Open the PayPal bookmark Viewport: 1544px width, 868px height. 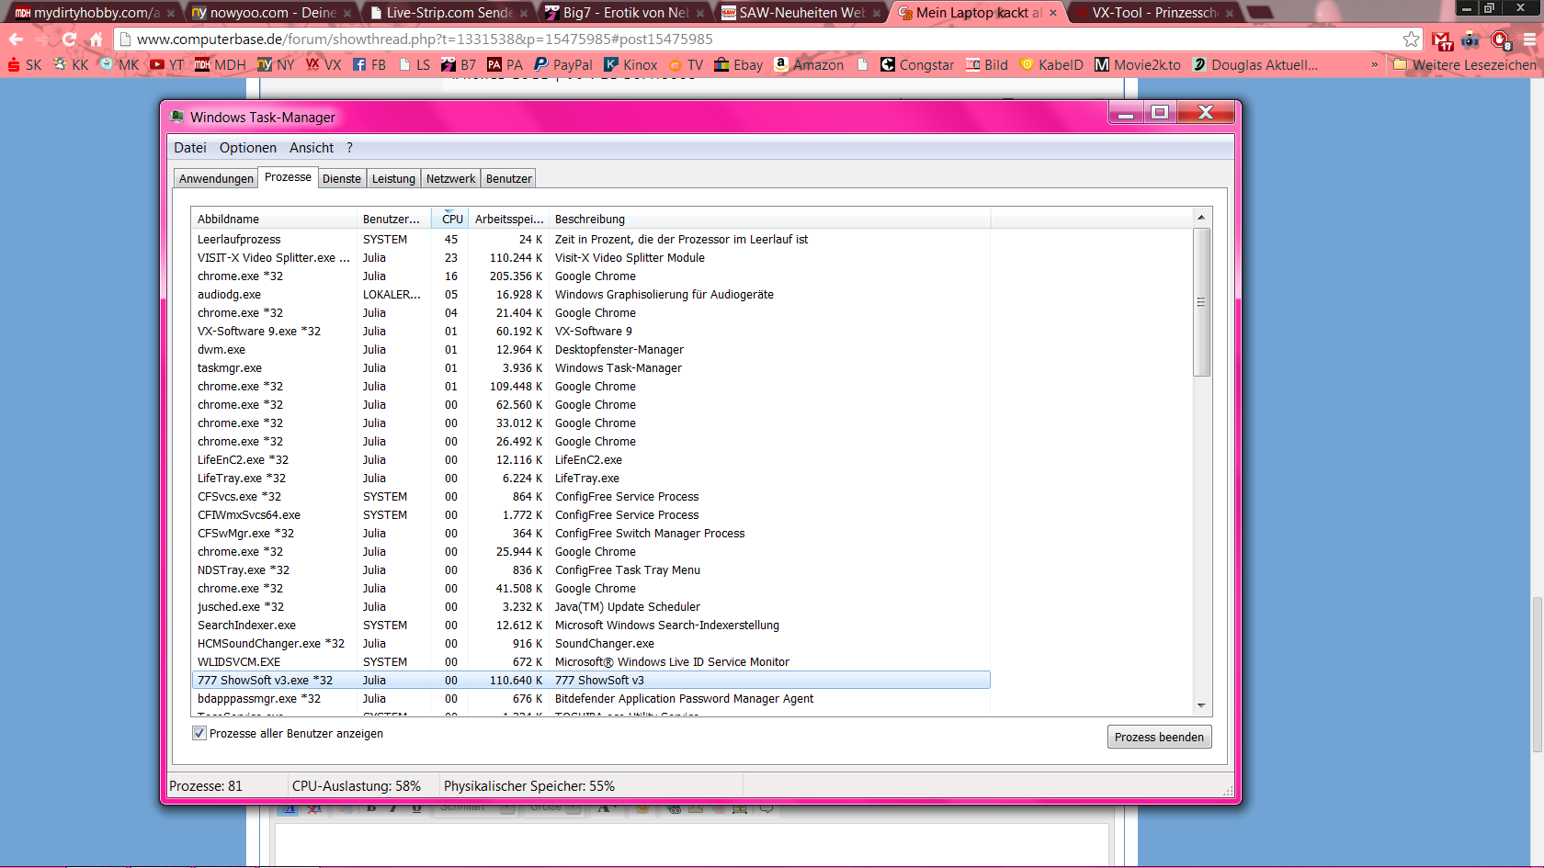point(563,65)
